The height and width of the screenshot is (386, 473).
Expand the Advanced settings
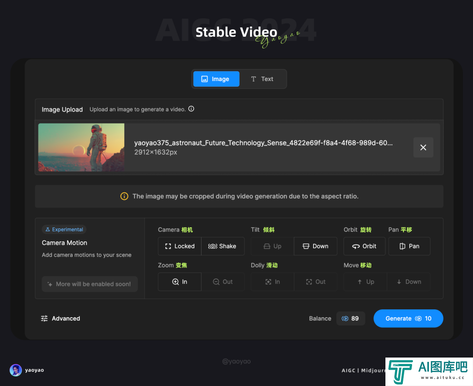click(60, 319)
